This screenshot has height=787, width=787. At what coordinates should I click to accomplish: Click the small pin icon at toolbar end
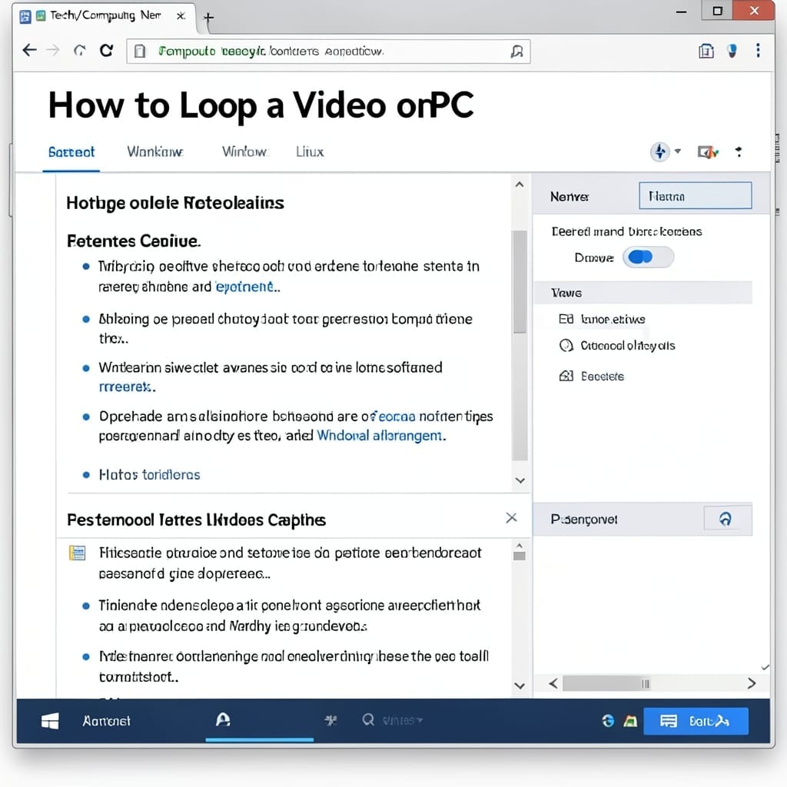point(739,151)
